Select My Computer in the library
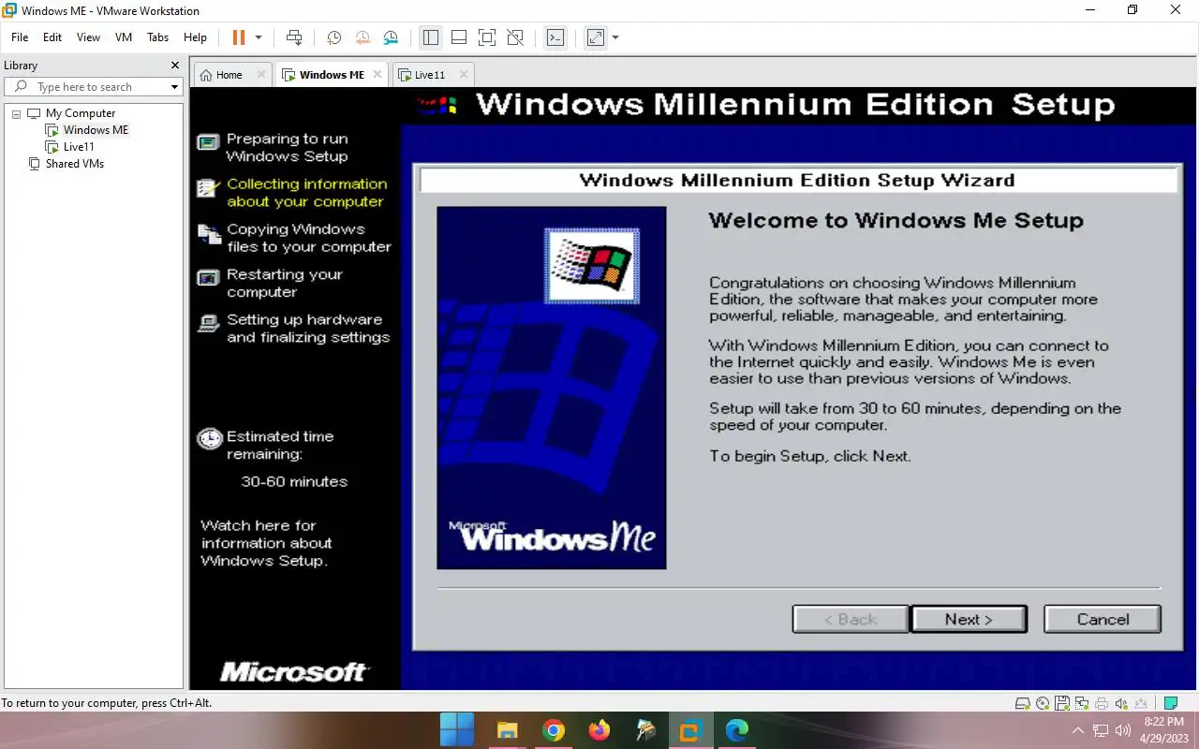This screenshot has width=1199, height=749. tap(81, 113)
